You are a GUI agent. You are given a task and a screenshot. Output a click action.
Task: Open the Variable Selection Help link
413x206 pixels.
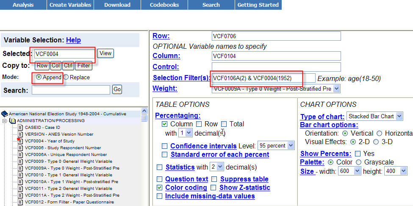tap(73, 40)
